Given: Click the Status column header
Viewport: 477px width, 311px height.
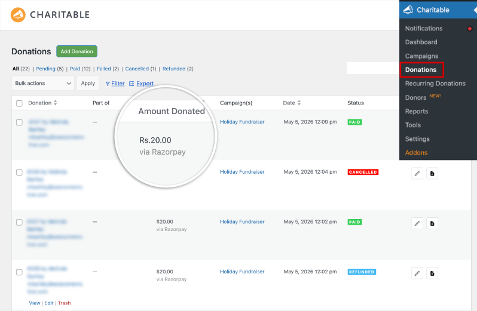Looking at the screenshot, I should [x=355, y=103].
